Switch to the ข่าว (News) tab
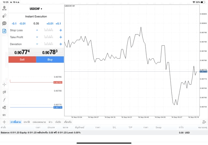 [50, 122]
